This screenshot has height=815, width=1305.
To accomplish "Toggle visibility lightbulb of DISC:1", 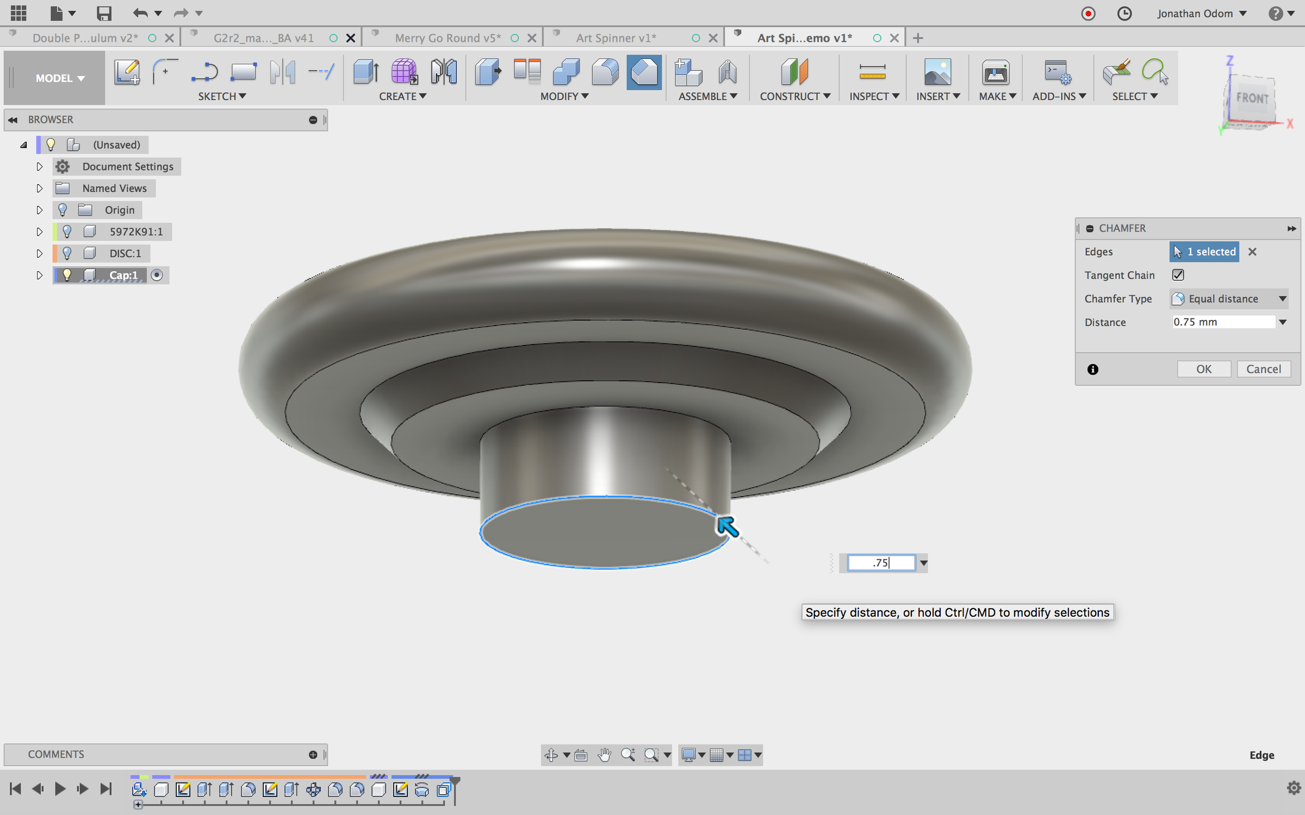I will (67, 253).
